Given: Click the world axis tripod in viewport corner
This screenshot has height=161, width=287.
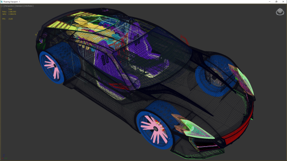Looking at the screenshot, I should 4,157.
